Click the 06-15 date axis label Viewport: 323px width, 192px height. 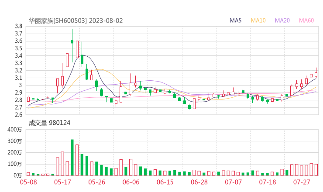tap(165, 182)
